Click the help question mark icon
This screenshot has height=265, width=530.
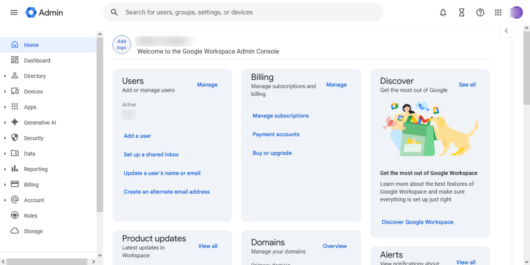480,12
